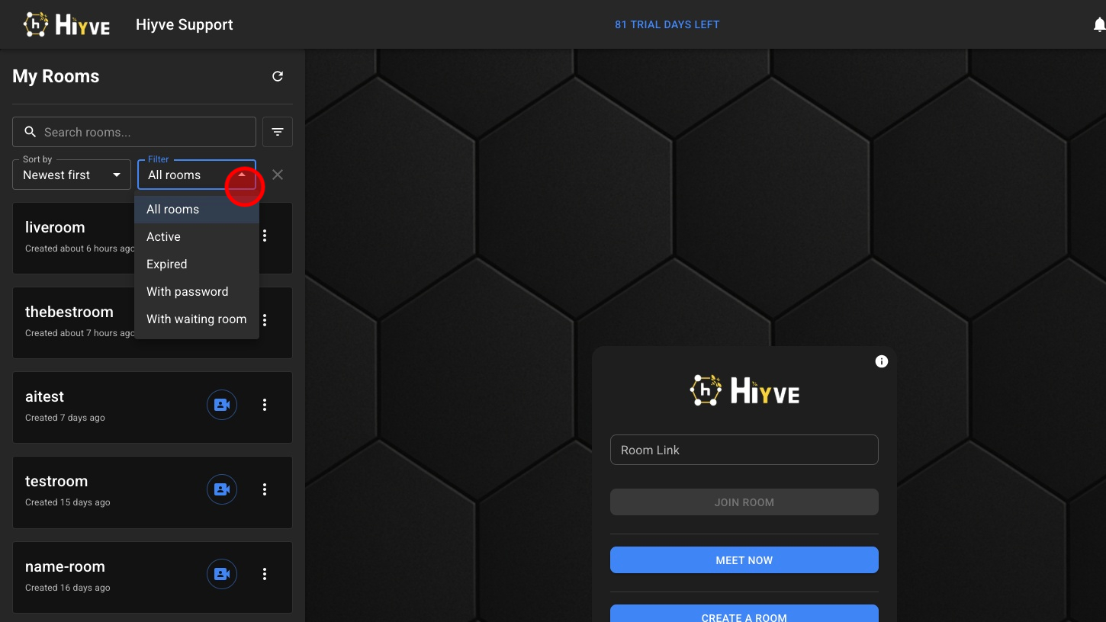The height and width of the screenshot is (622, 1106).
Task: Clear the filter with X icon
Action: 278,175
